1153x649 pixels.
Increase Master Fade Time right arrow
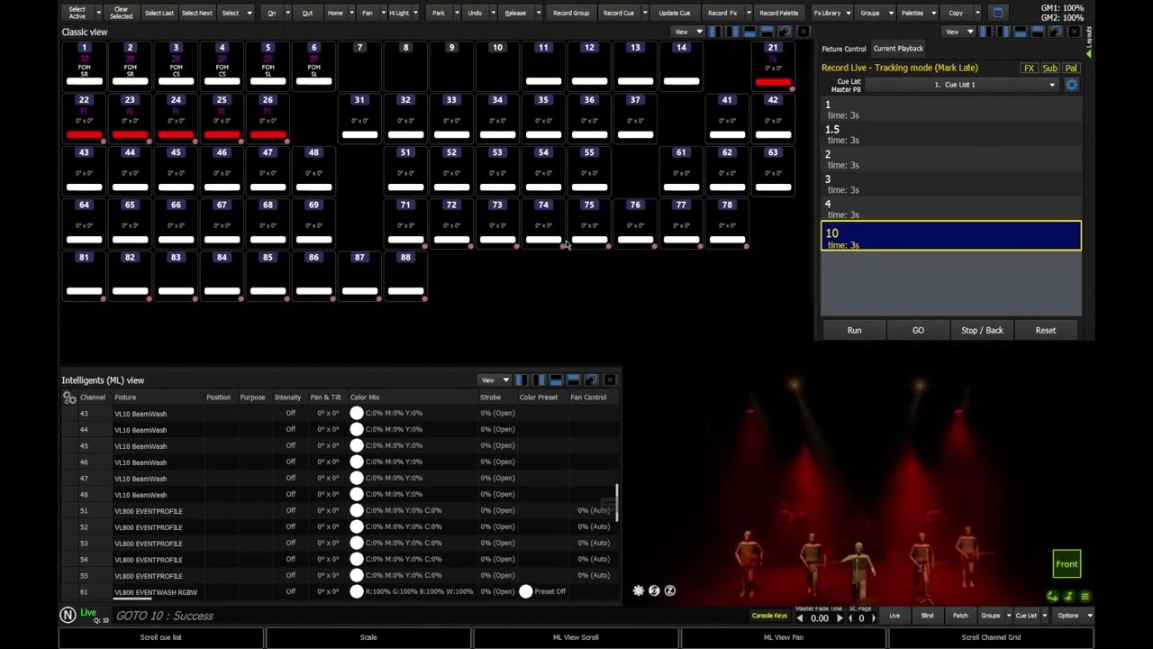coord(840,618)
